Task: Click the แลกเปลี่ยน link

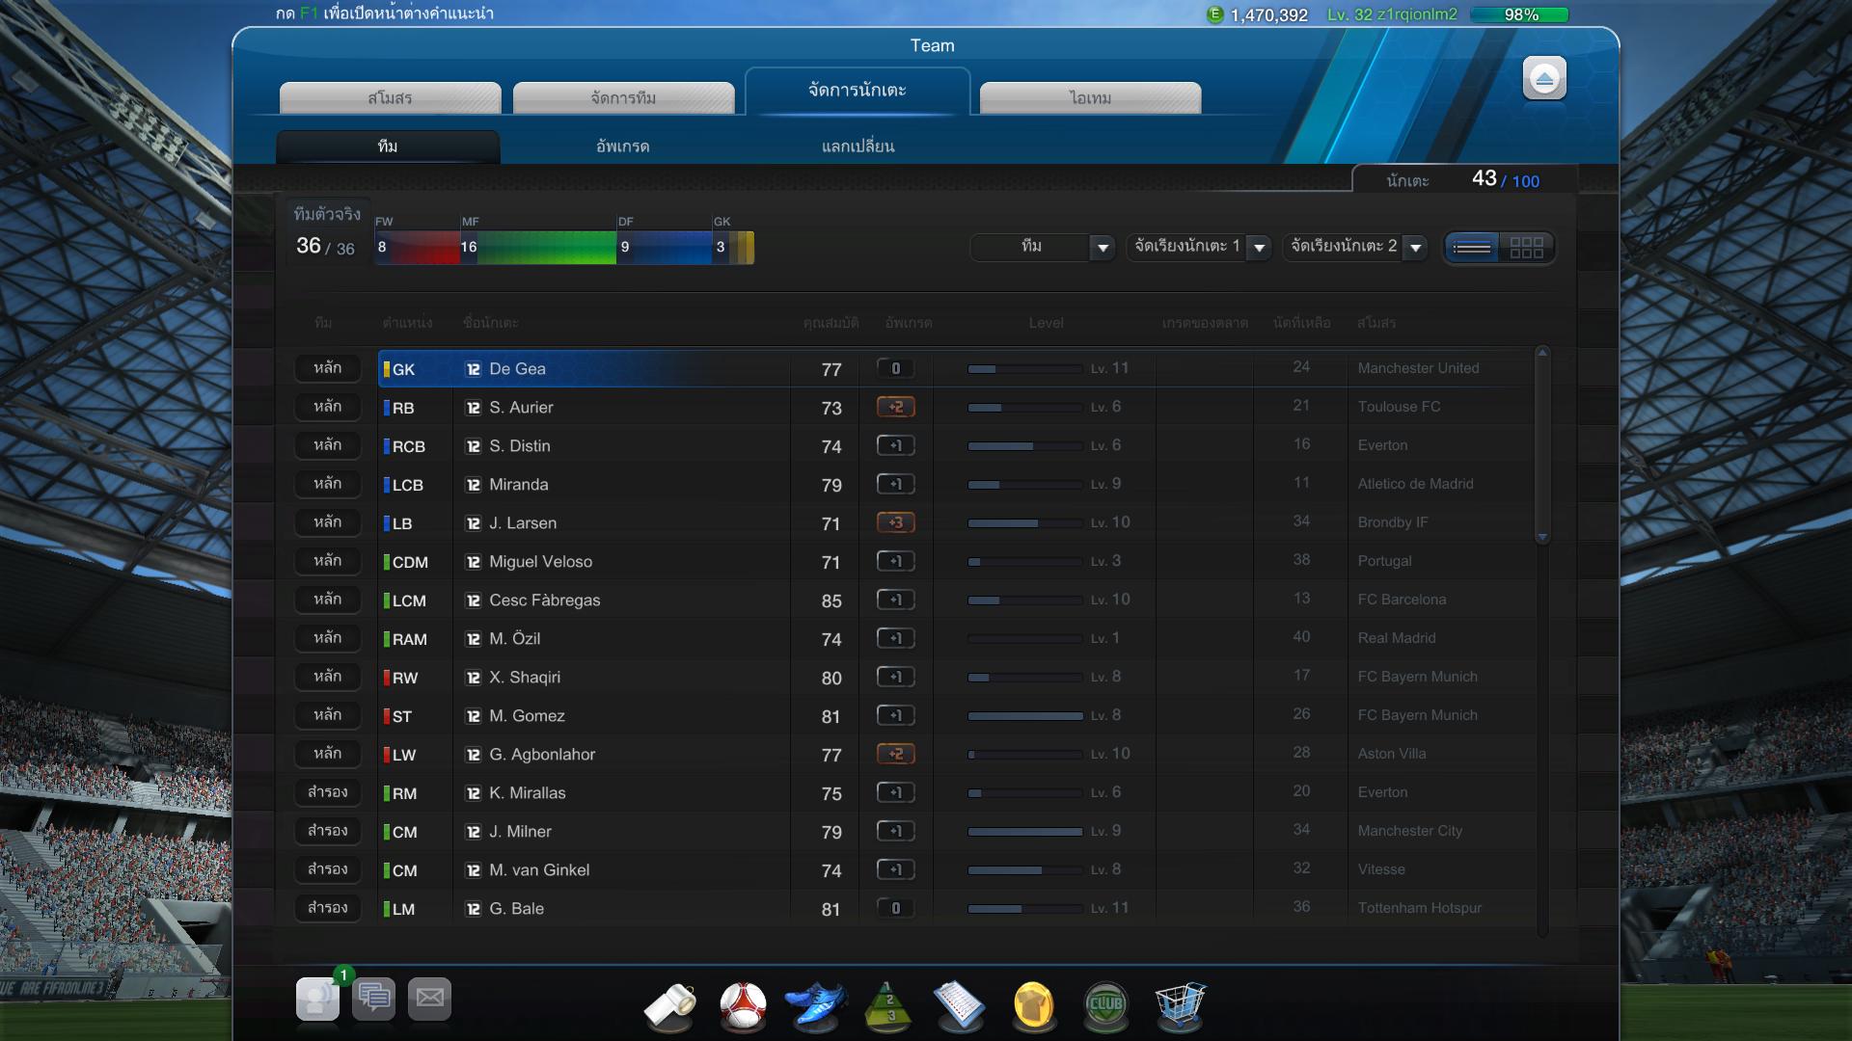Action: (x=858, y=147)
